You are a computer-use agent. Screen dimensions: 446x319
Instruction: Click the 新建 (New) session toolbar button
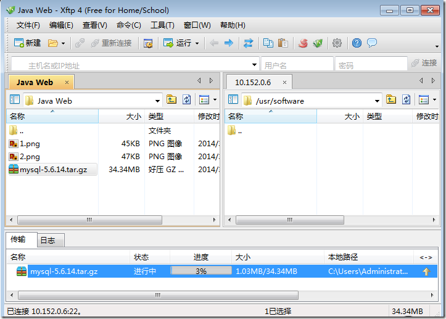coord(27,43)
